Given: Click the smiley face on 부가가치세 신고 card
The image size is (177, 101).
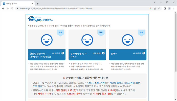Looking at the screenshot, I should pyautogui.click(x=87, y=40).
